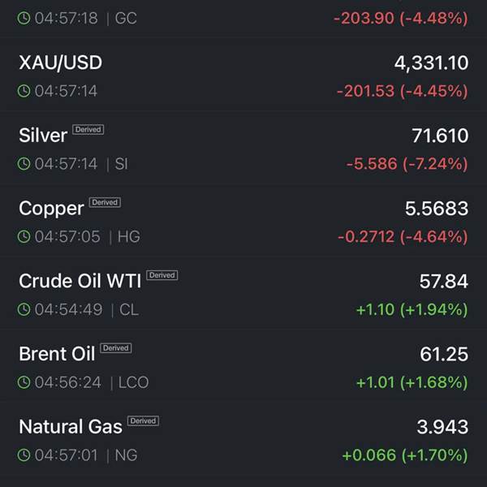Open the Natural Gas listing
This screenshot has width=487, height=487.
click(71, 427)
